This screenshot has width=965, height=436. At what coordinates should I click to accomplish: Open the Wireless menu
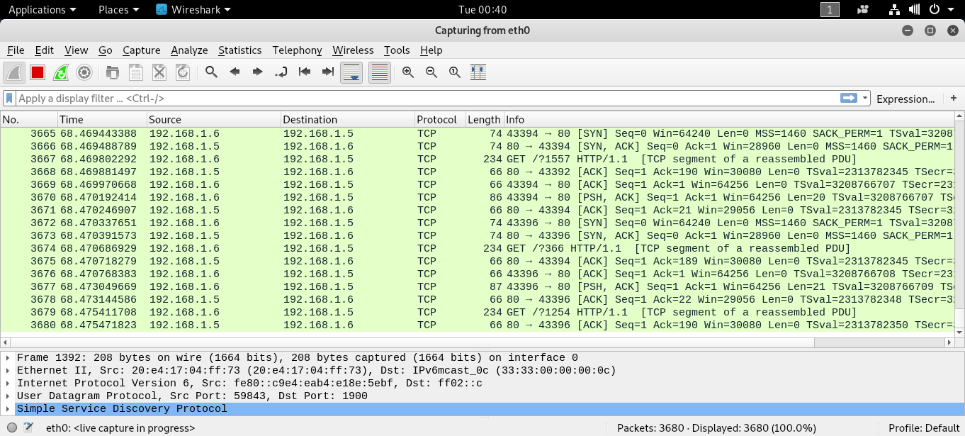353,50
